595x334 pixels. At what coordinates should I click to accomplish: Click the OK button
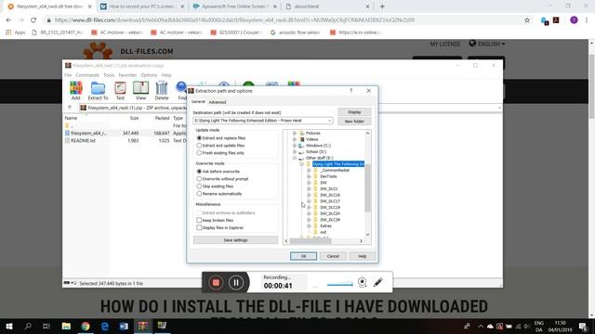[303, 256]
